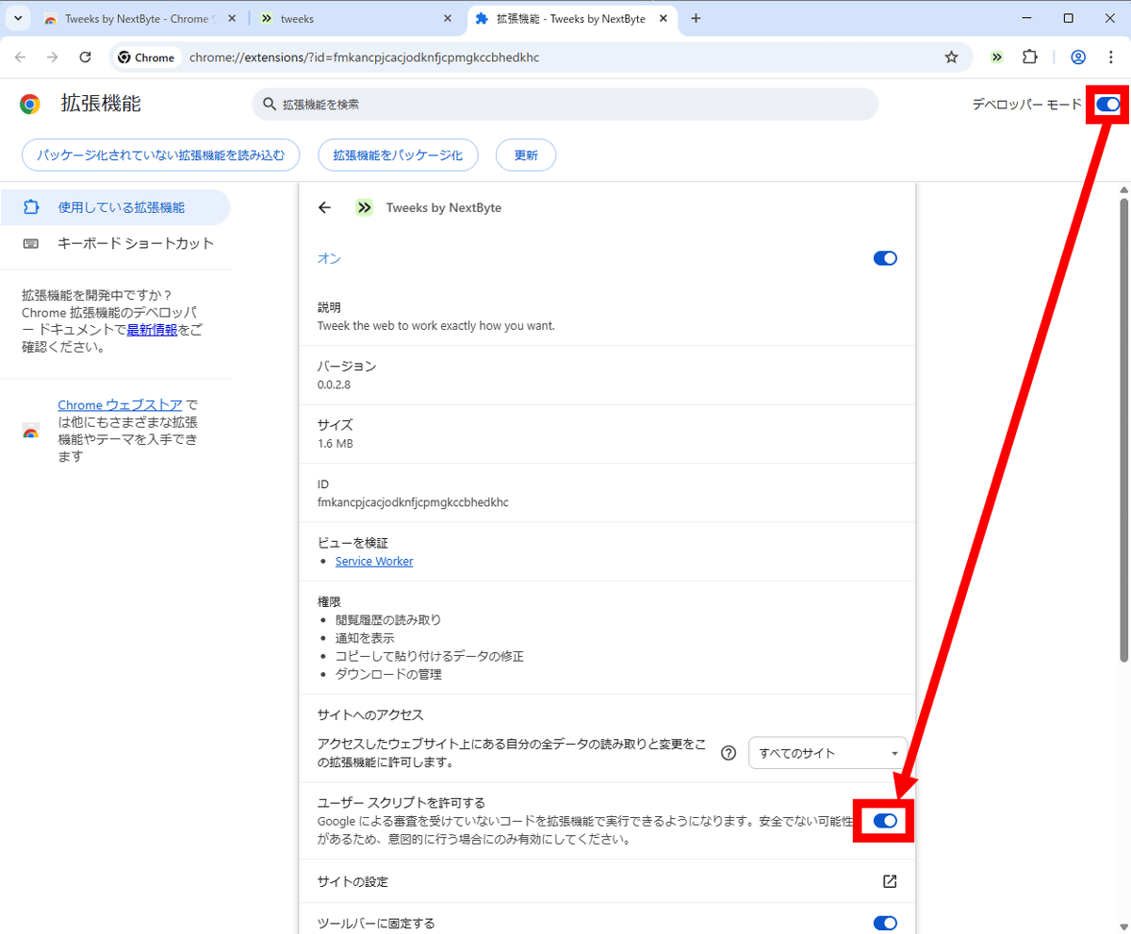
Task: Click the 更新 button
Action: tap(526, 156)
